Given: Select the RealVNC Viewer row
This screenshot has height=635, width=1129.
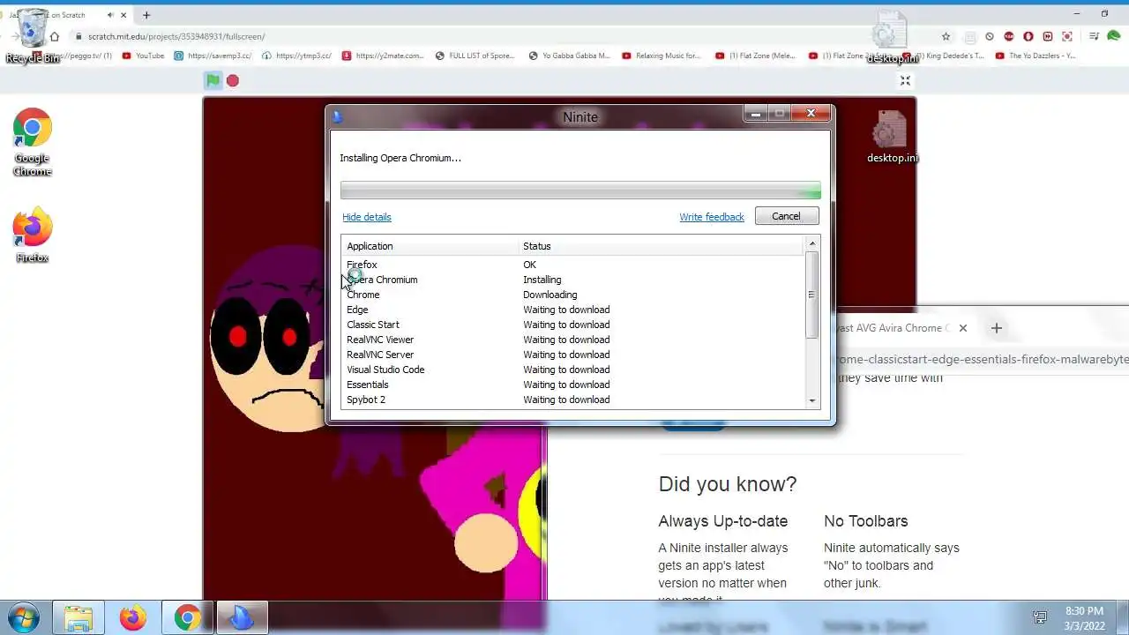Looking at the screenshot, I should point(573,340).
